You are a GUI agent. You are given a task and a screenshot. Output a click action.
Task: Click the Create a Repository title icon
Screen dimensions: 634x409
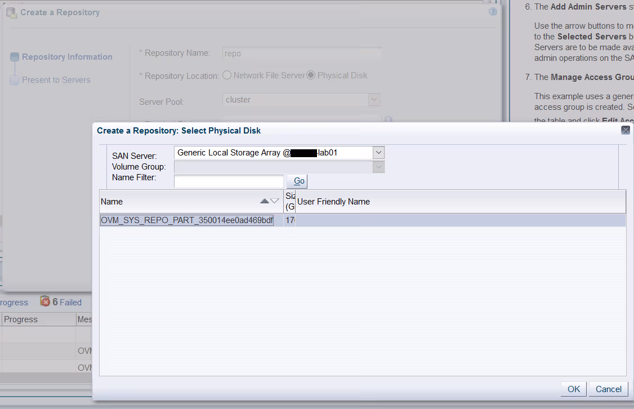pos(11,12)
